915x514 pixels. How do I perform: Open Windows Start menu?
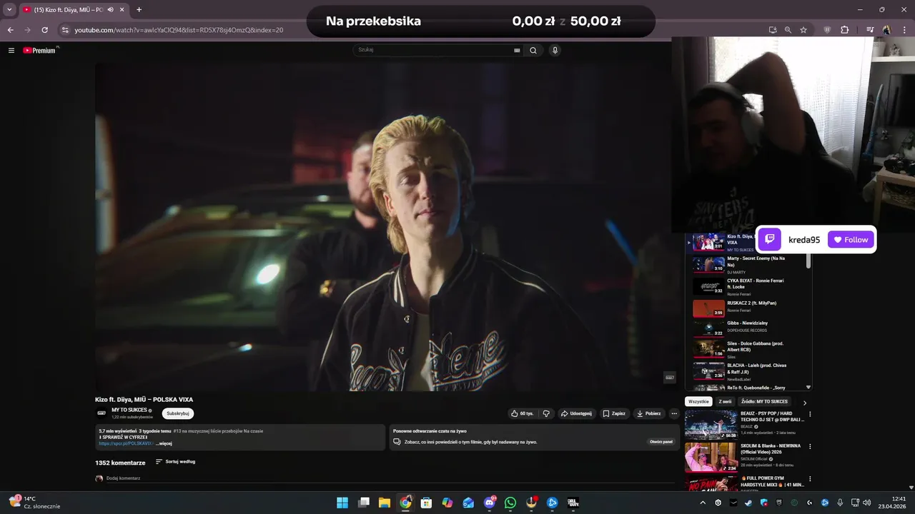tap(342, 503)
